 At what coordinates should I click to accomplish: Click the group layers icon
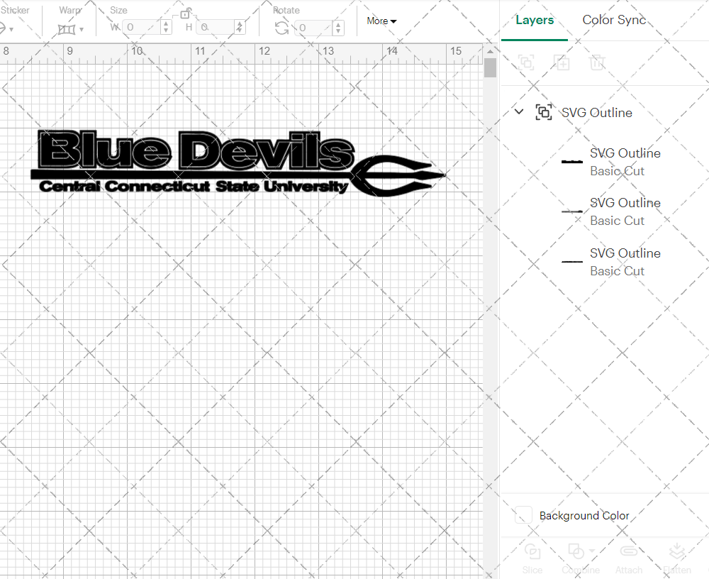click(526, 62)
